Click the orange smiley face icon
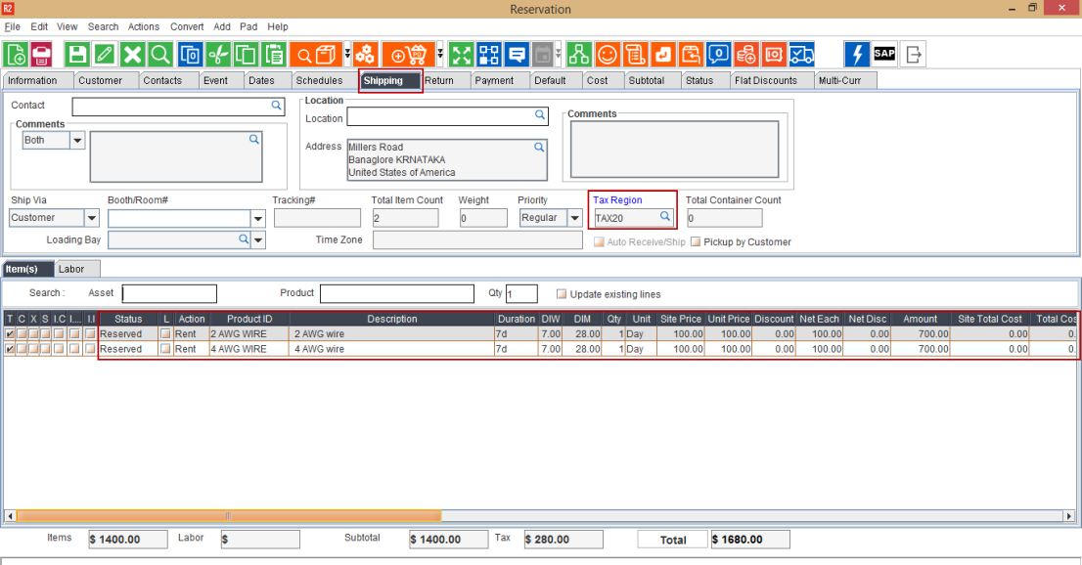Screen dimensions: 1082x565 [608, 54]
